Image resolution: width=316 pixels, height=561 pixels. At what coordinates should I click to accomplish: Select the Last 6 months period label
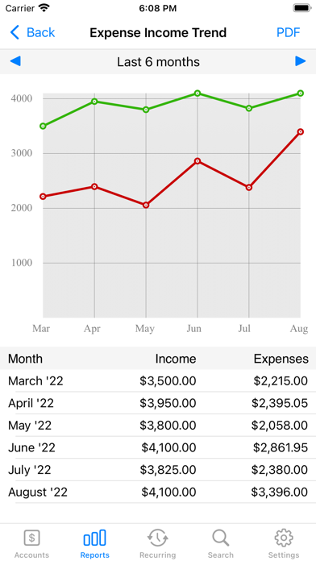pyautogui.click(x=158, y=62)
